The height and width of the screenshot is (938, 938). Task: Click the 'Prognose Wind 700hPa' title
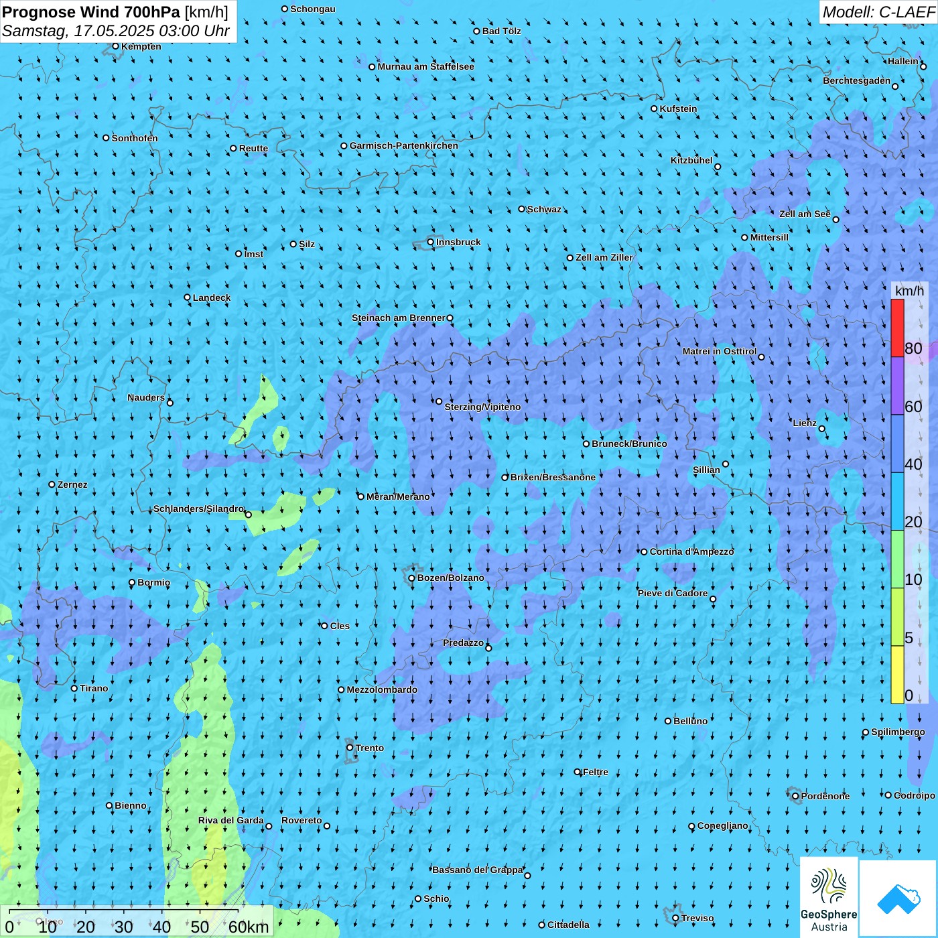[x=91, y=11]
